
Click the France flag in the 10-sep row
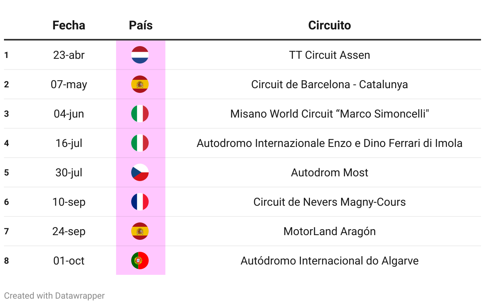point(140,202)
